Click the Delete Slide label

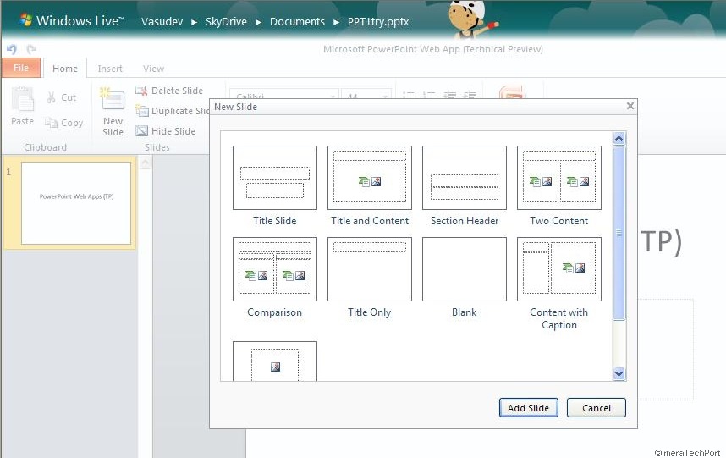[x=178, y=91]
